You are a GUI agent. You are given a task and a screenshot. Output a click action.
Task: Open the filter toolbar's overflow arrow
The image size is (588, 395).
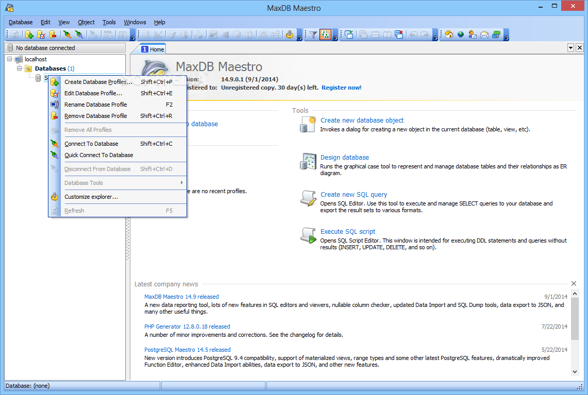click(335, 35)
